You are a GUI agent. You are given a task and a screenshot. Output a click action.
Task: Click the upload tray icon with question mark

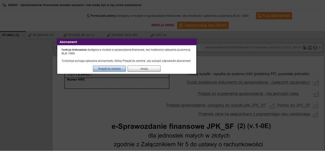(x=310, y=48)
